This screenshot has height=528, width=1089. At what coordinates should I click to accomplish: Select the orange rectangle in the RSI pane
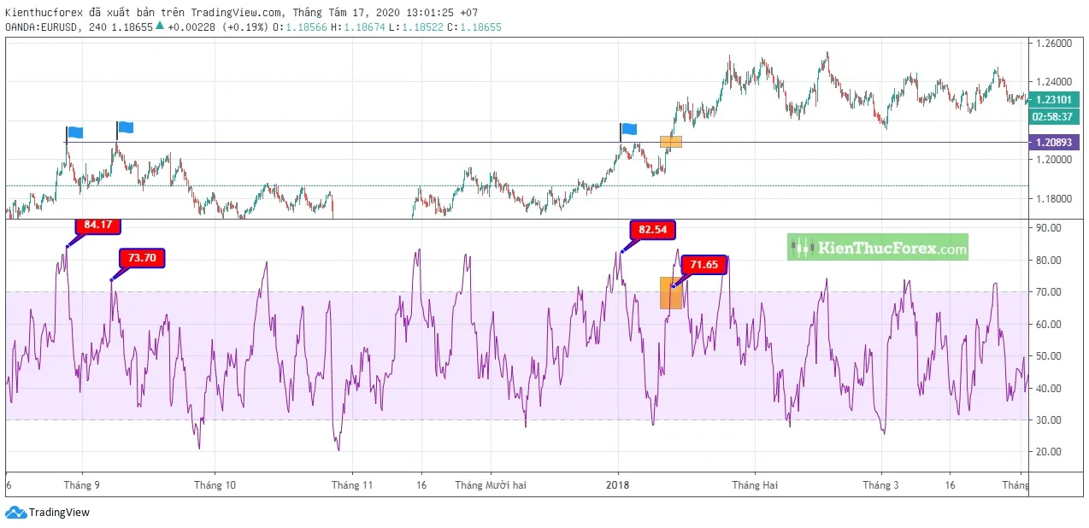pos(670,292)
